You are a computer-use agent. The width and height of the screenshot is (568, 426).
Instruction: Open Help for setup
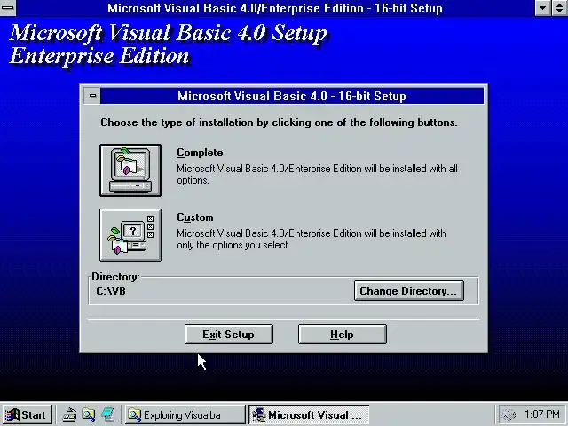point(343,334)
